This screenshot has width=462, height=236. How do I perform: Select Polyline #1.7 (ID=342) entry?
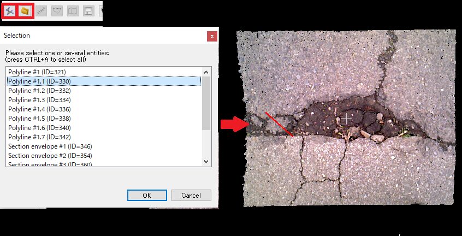(39, 137)
